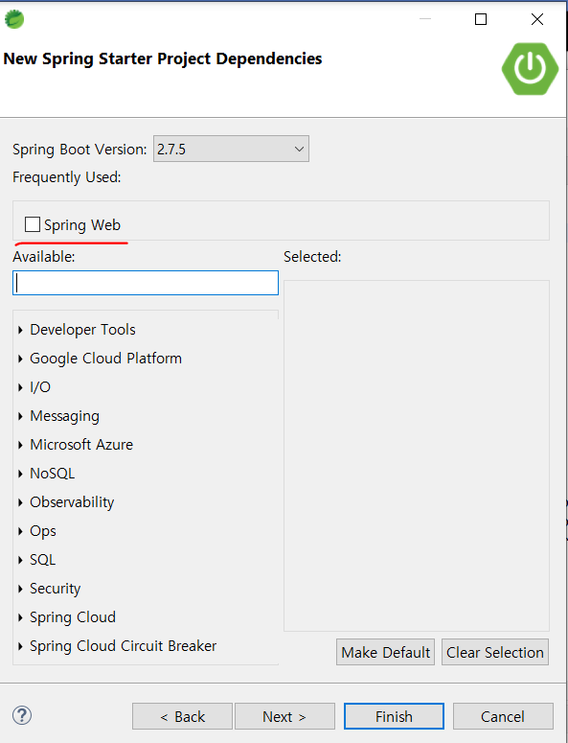Screen dimensions: 568x743
Task: Expand the Spring Cloud category arrow
Action: 20,617
